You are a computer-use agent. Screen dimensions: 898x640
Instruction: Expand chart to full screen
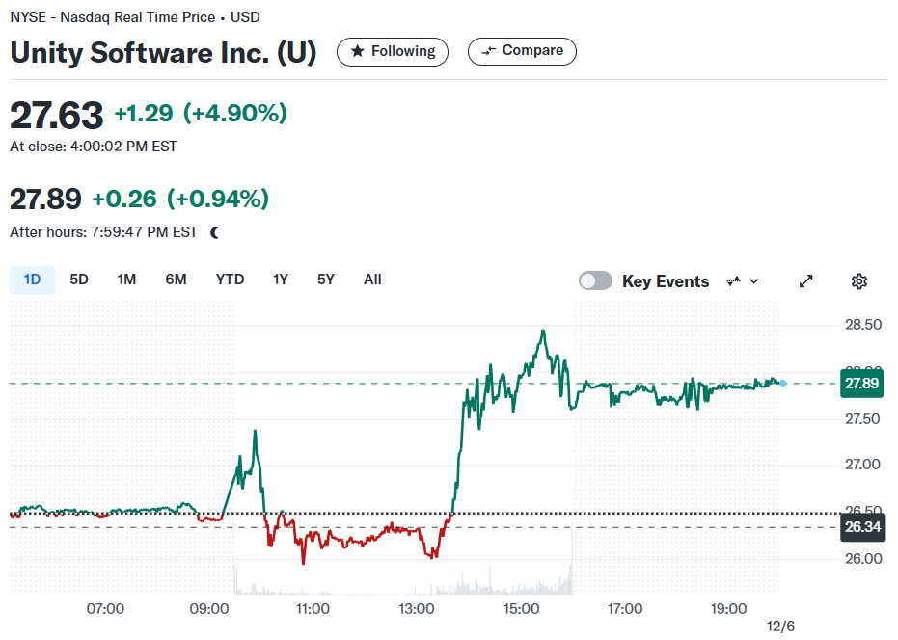pyautogui.click(x=805, y=281)
